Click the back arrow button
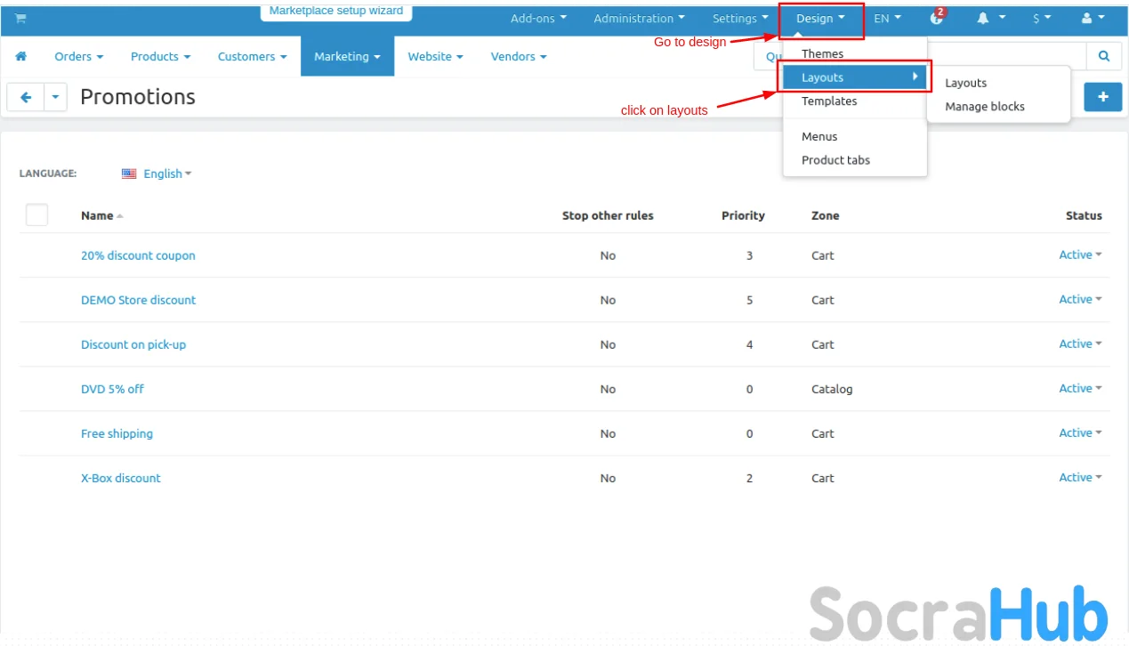This screenshot has width=1129, height=646. (x=26, y=97)
